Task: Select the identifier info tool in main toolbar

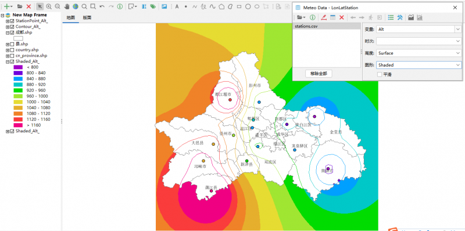Action: point(120,6)
